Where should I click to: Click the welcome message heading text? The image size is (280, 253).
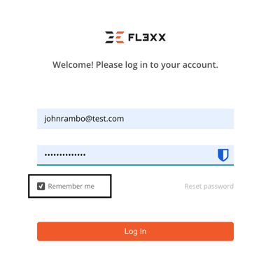[135, 65]
